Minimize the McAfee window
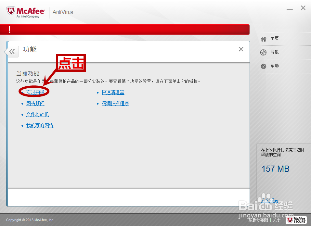The height and width of the screenshot is (226, 311). coord(290,9)
